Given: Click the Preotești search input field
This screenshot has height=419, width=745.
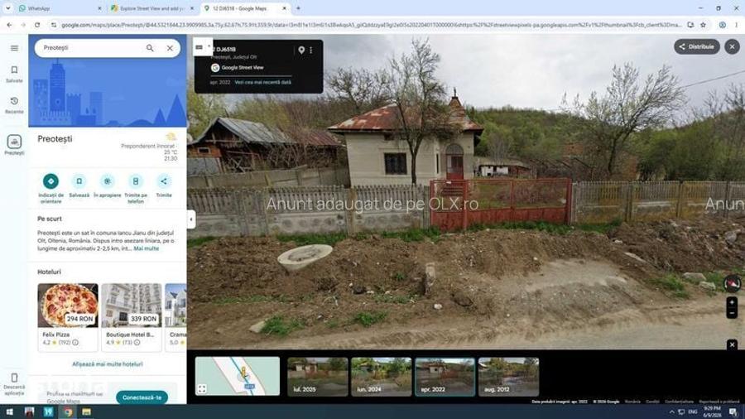Looking at the screenshot, I should [x=90, y=48].
